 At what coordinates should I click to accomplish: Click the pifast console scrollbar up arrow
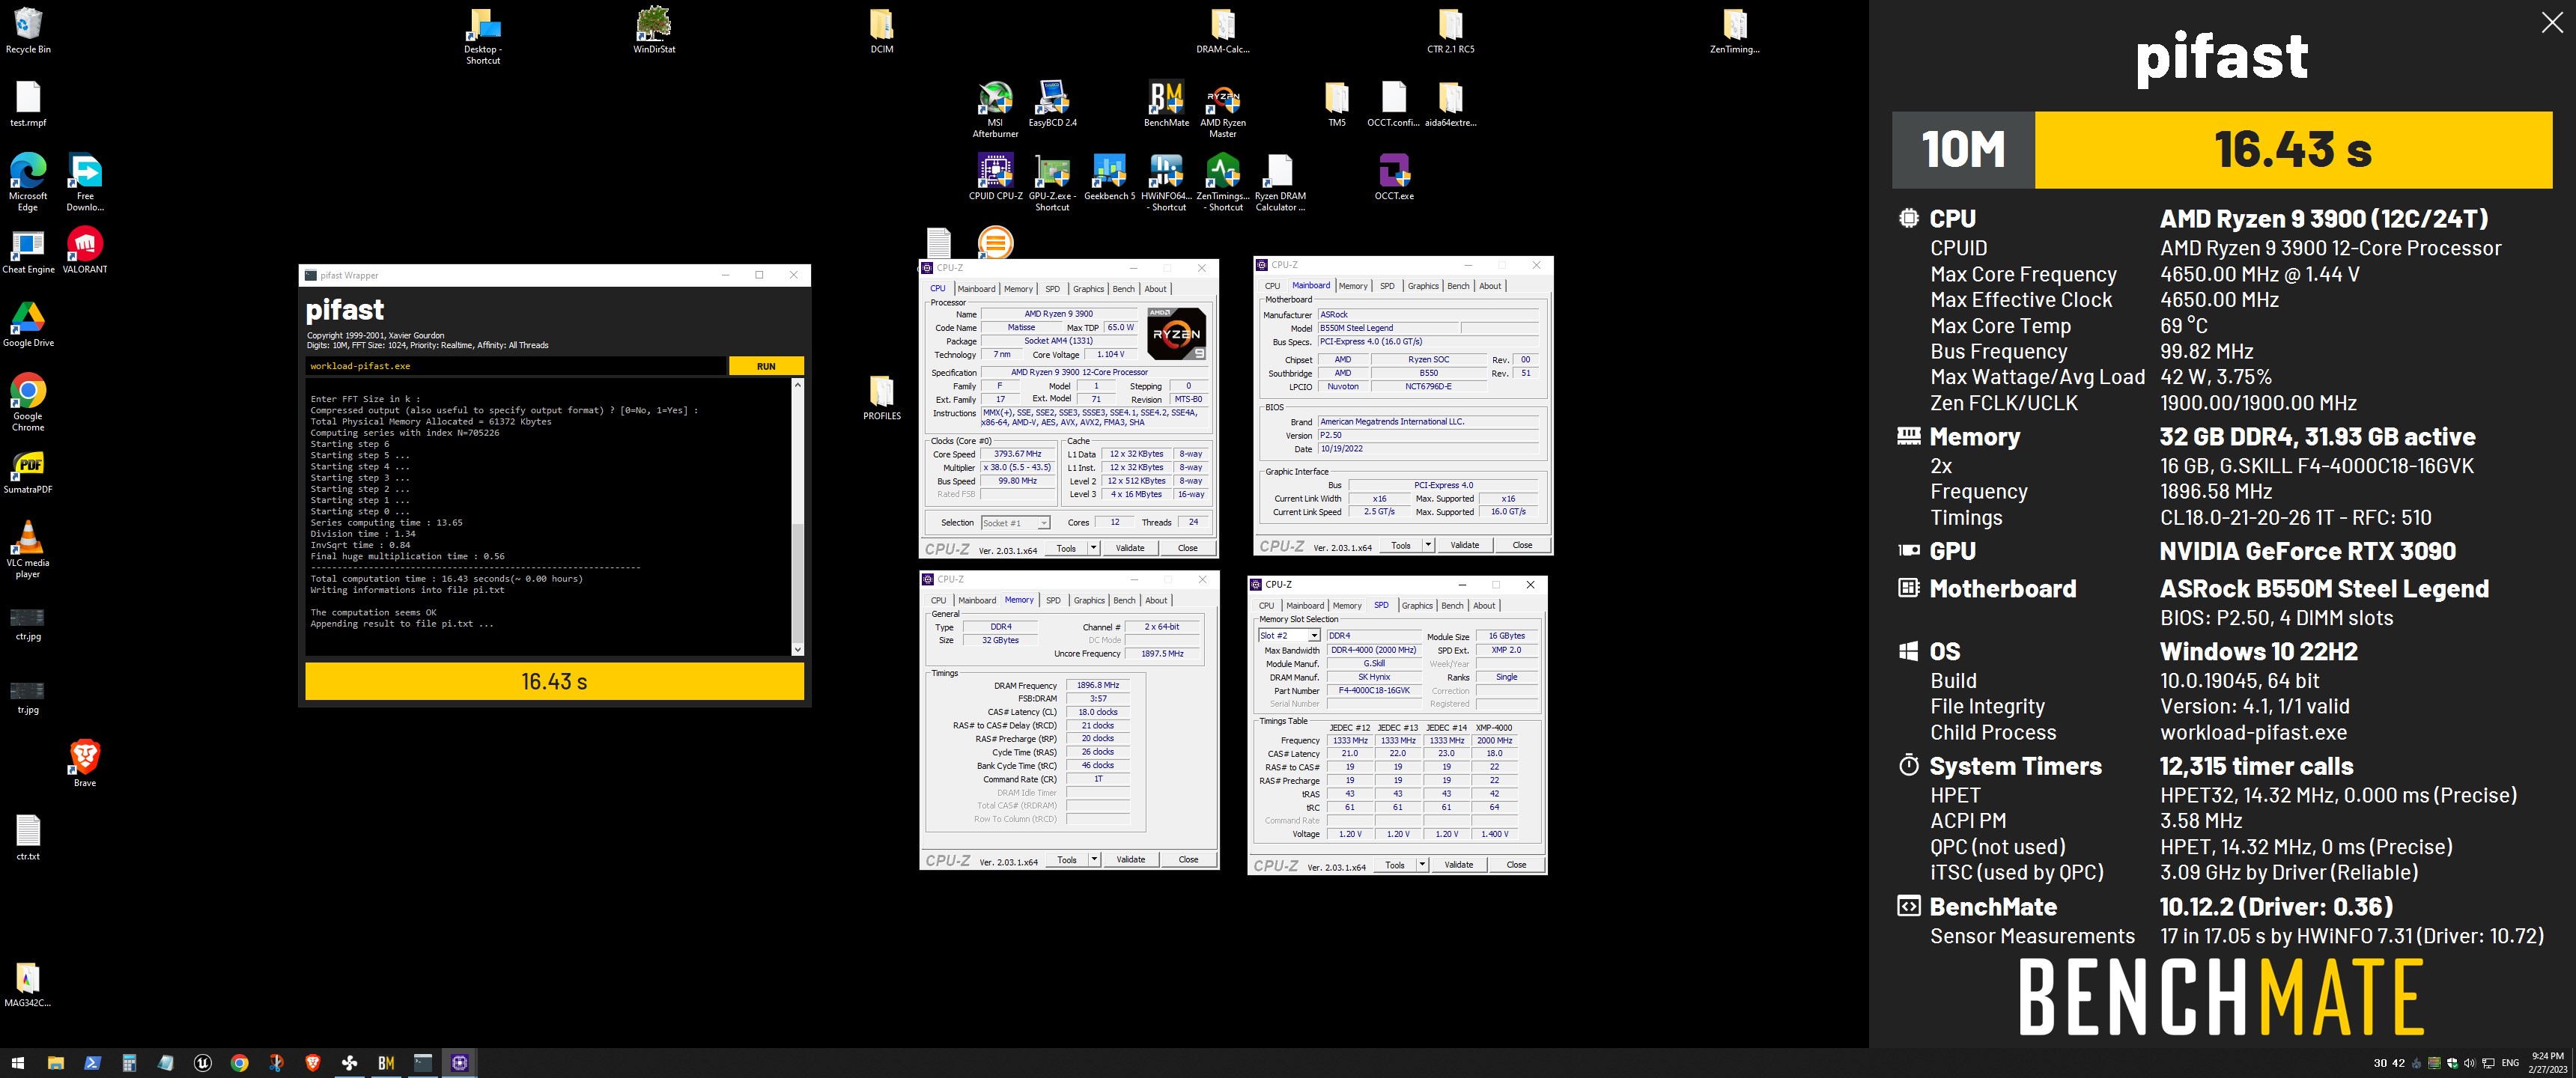click(797, 385)
